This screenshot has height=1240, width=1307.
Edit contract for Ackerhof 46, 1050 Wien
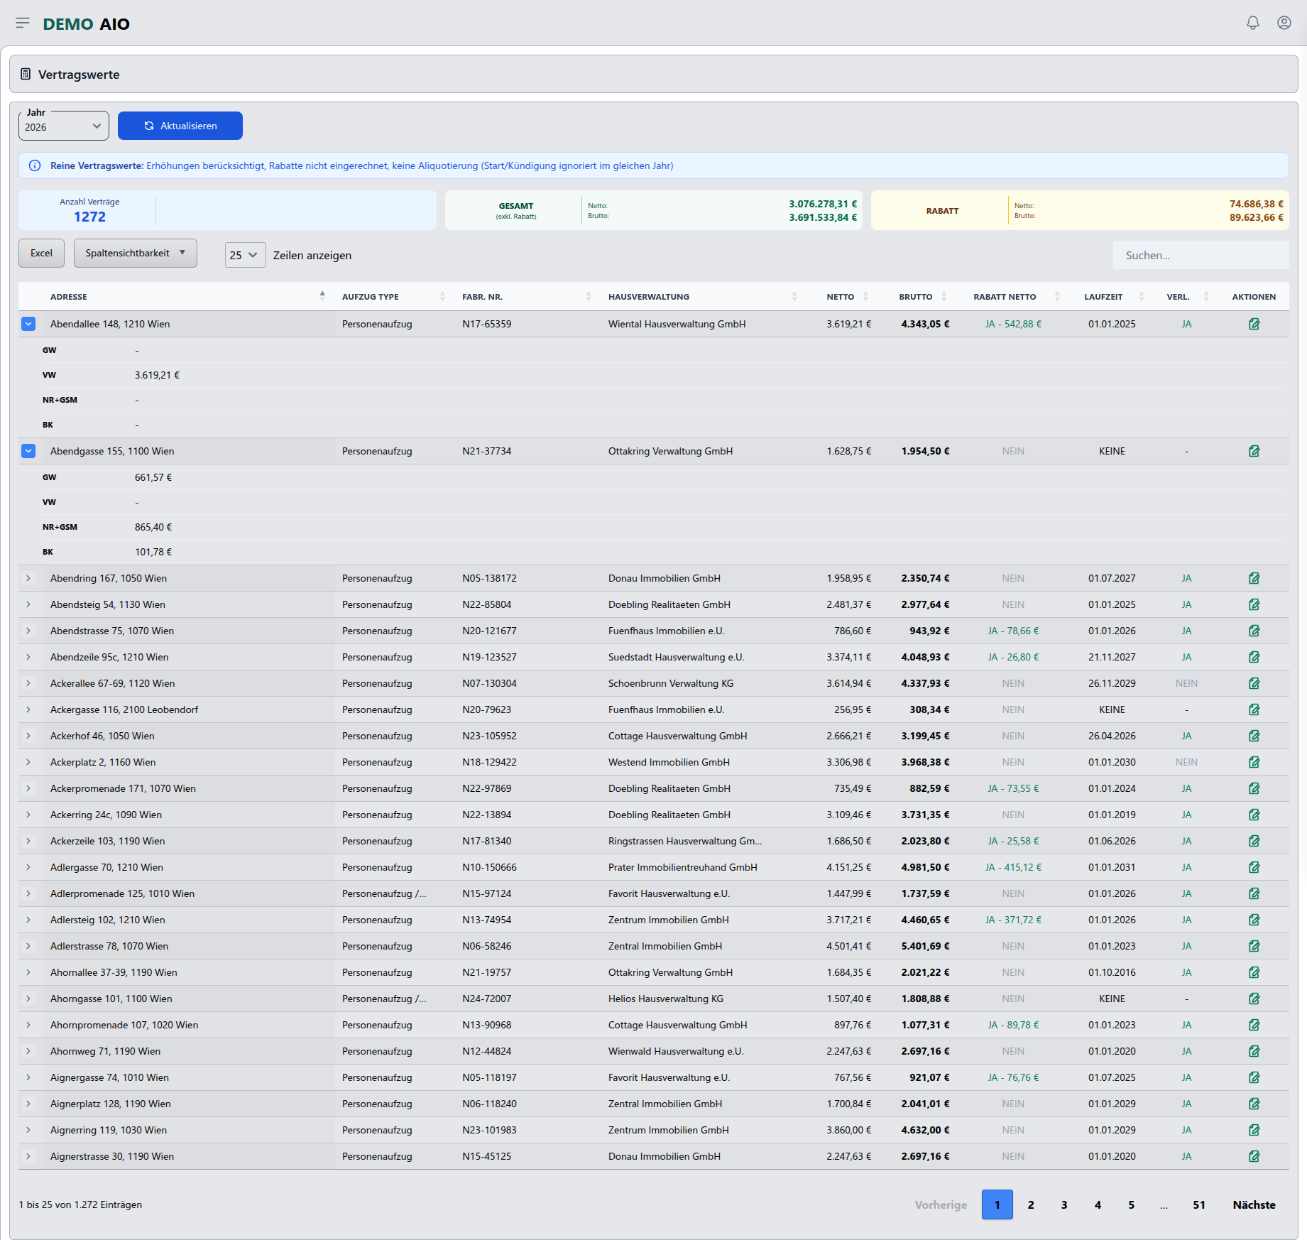pyautogui.click(x=1254, y=736)
